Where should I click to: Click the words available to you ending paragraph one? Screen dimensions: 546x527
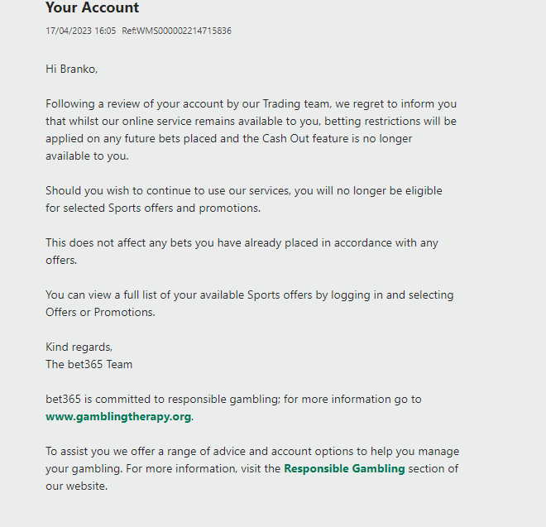(x=87, y=156)
